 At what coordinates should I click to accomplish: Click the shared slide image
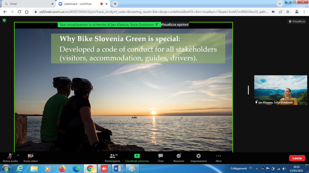[124, 90]
